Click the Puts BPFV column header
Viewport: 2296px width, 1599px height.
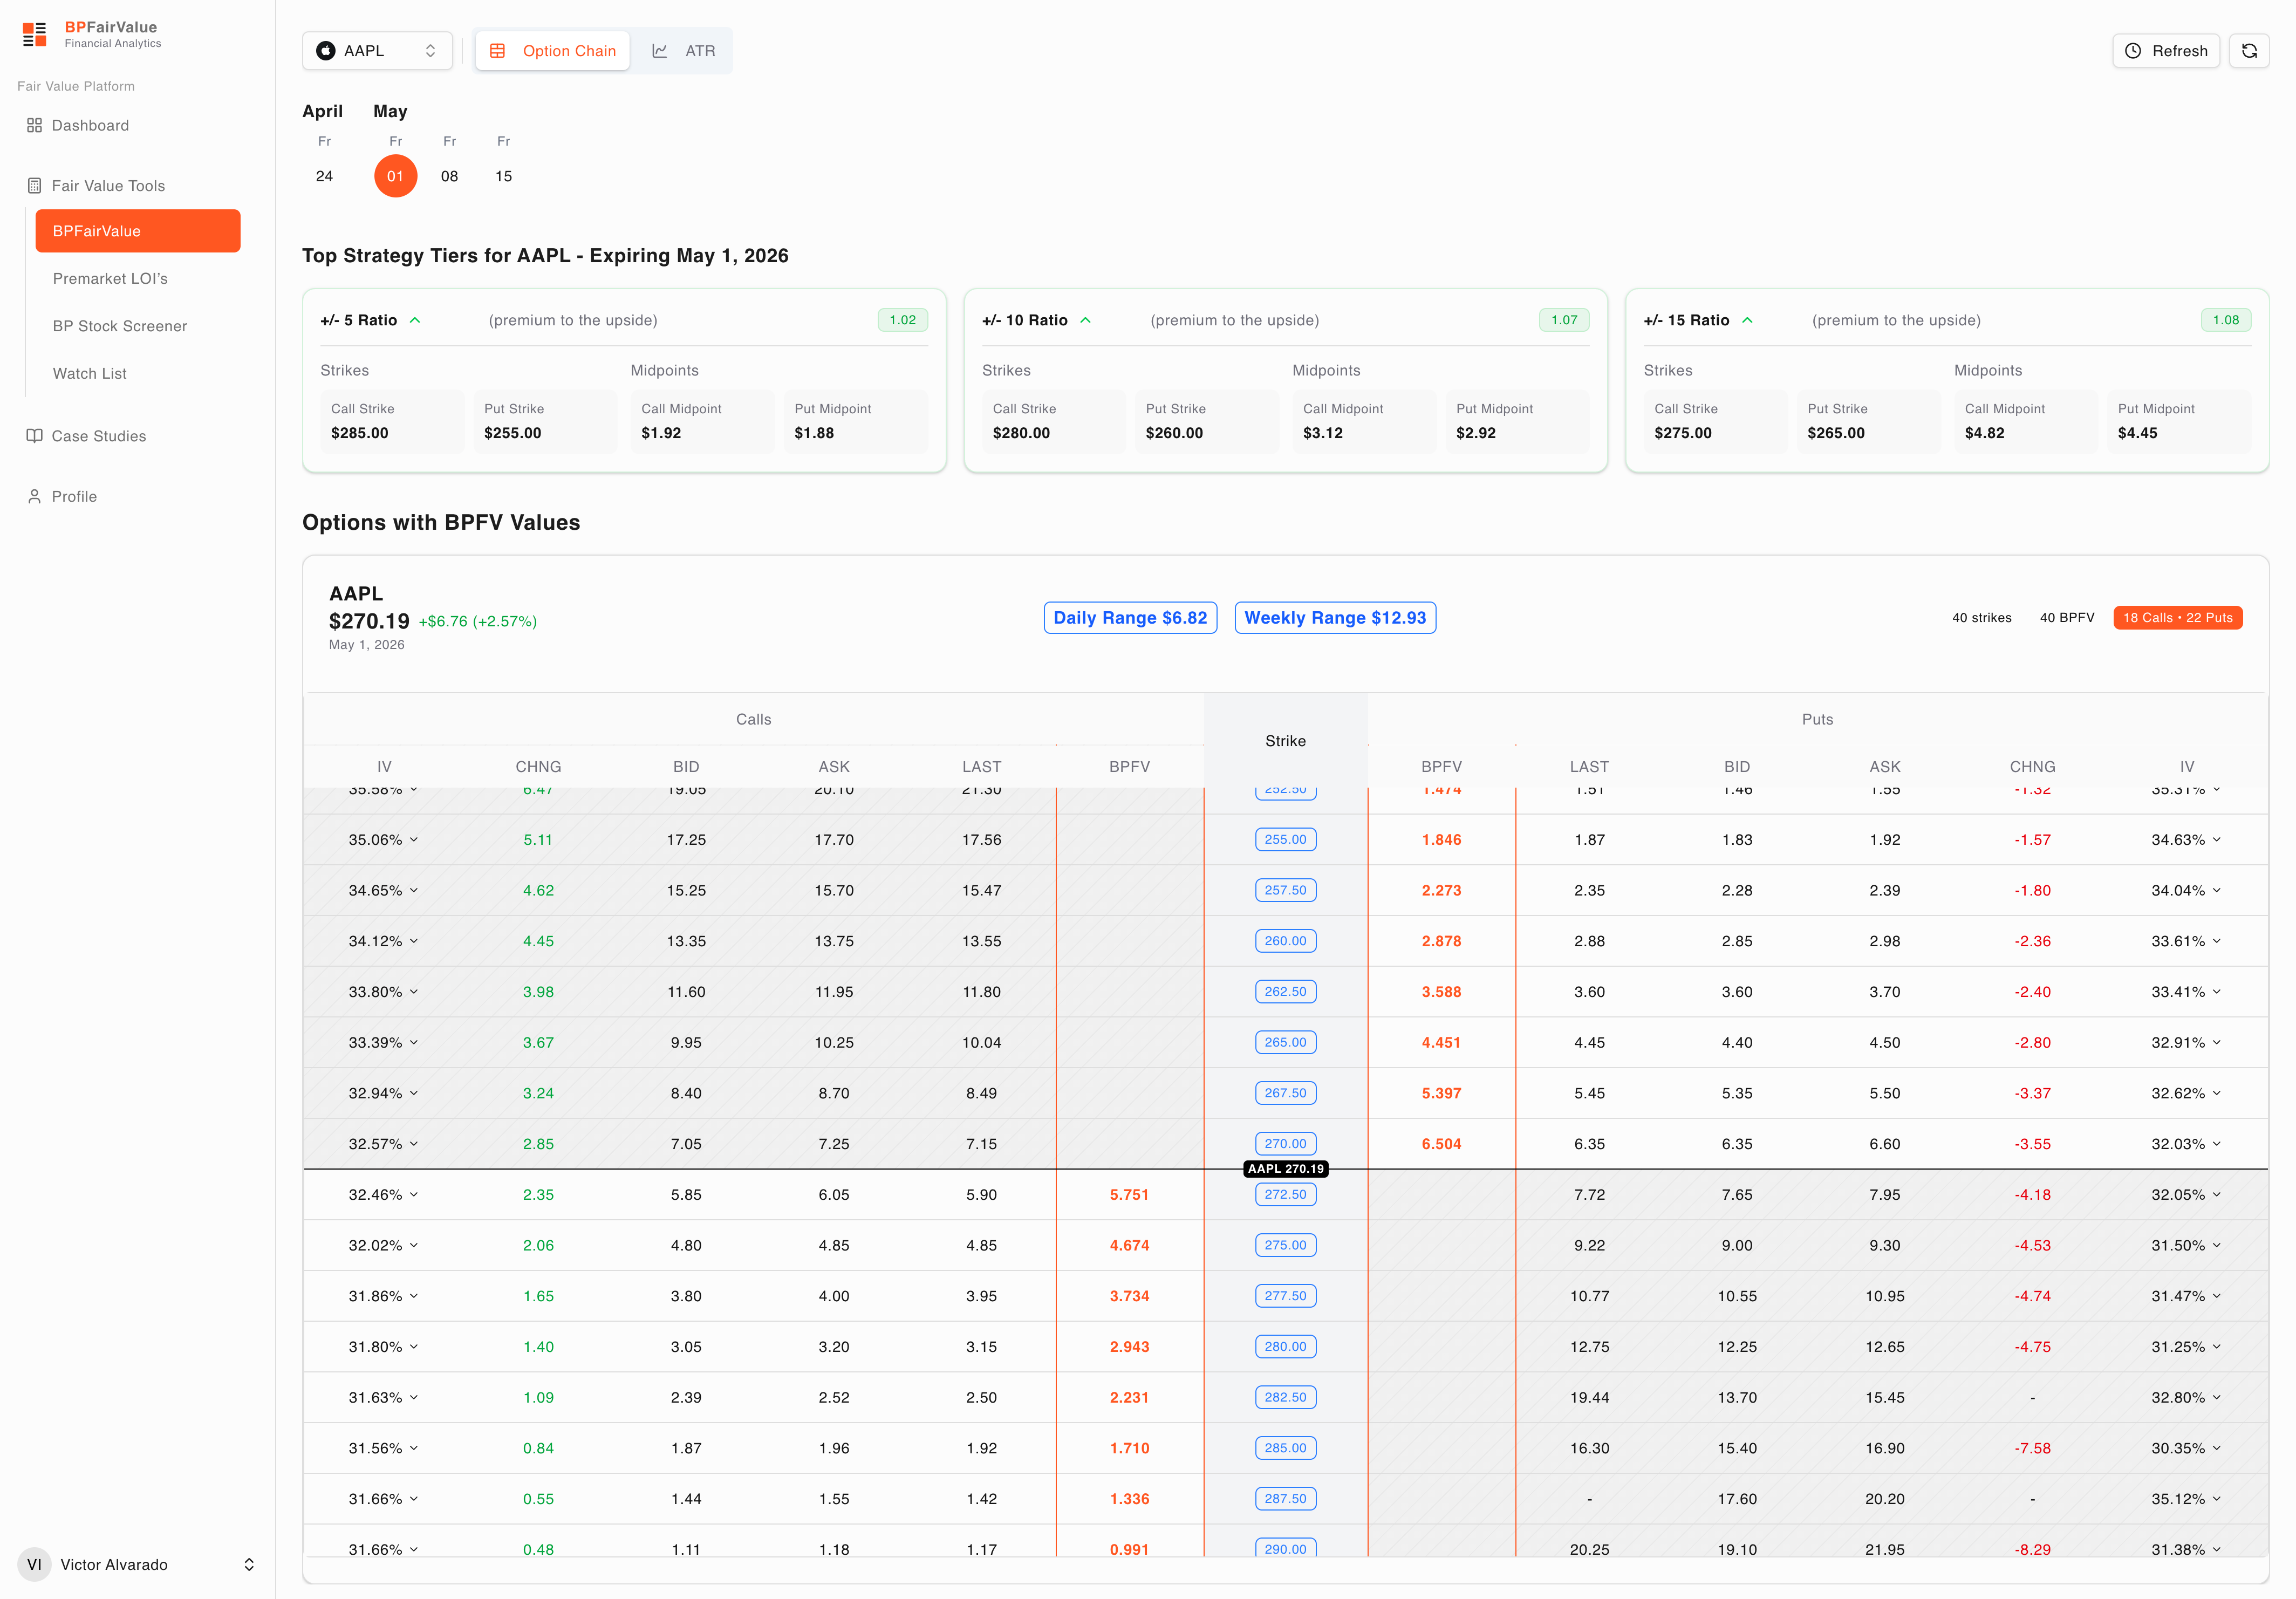tap(1441, 767)
